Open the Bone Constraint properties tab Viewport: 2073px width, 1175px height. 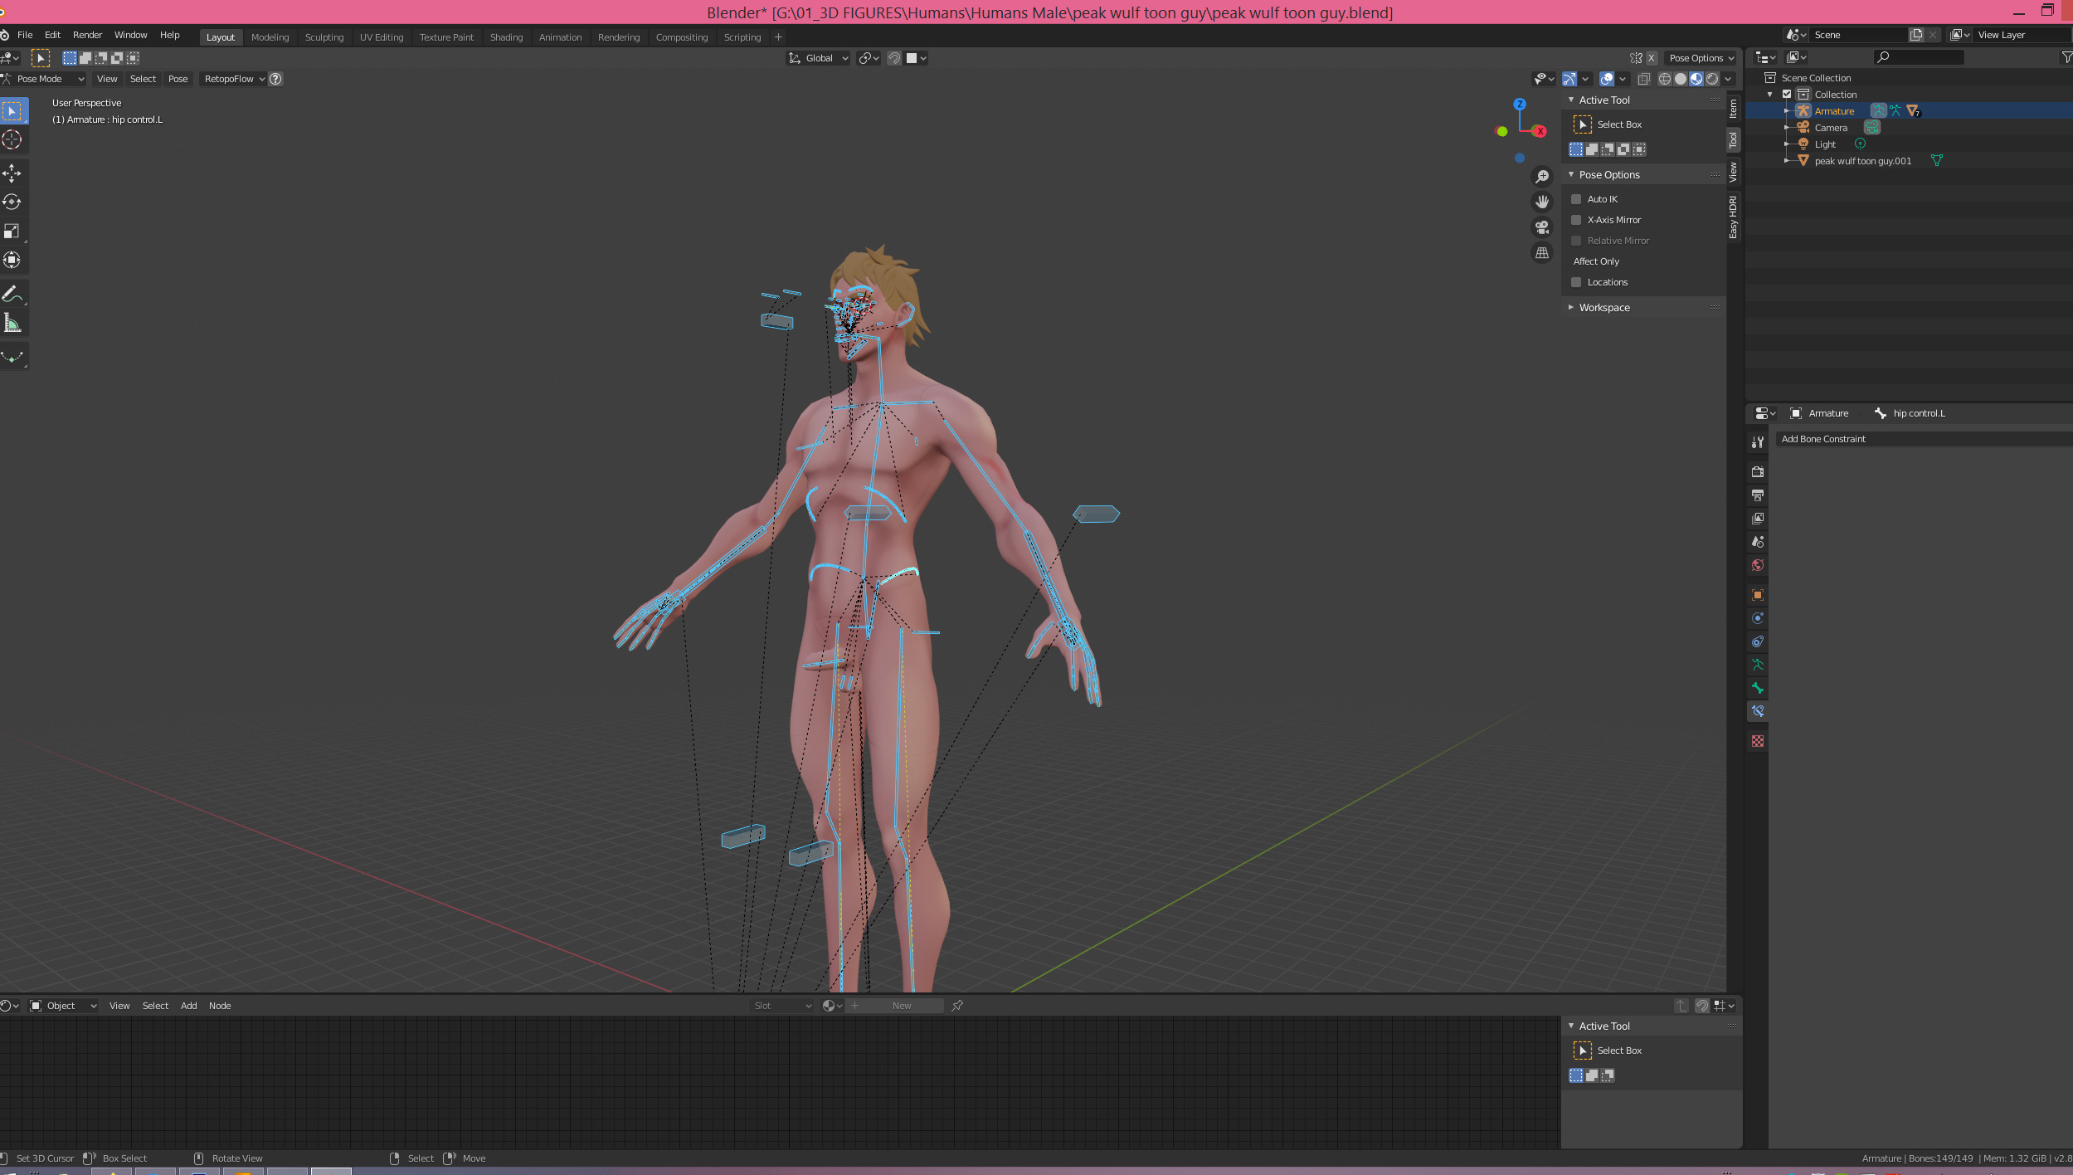click(x=1757, y=711)
